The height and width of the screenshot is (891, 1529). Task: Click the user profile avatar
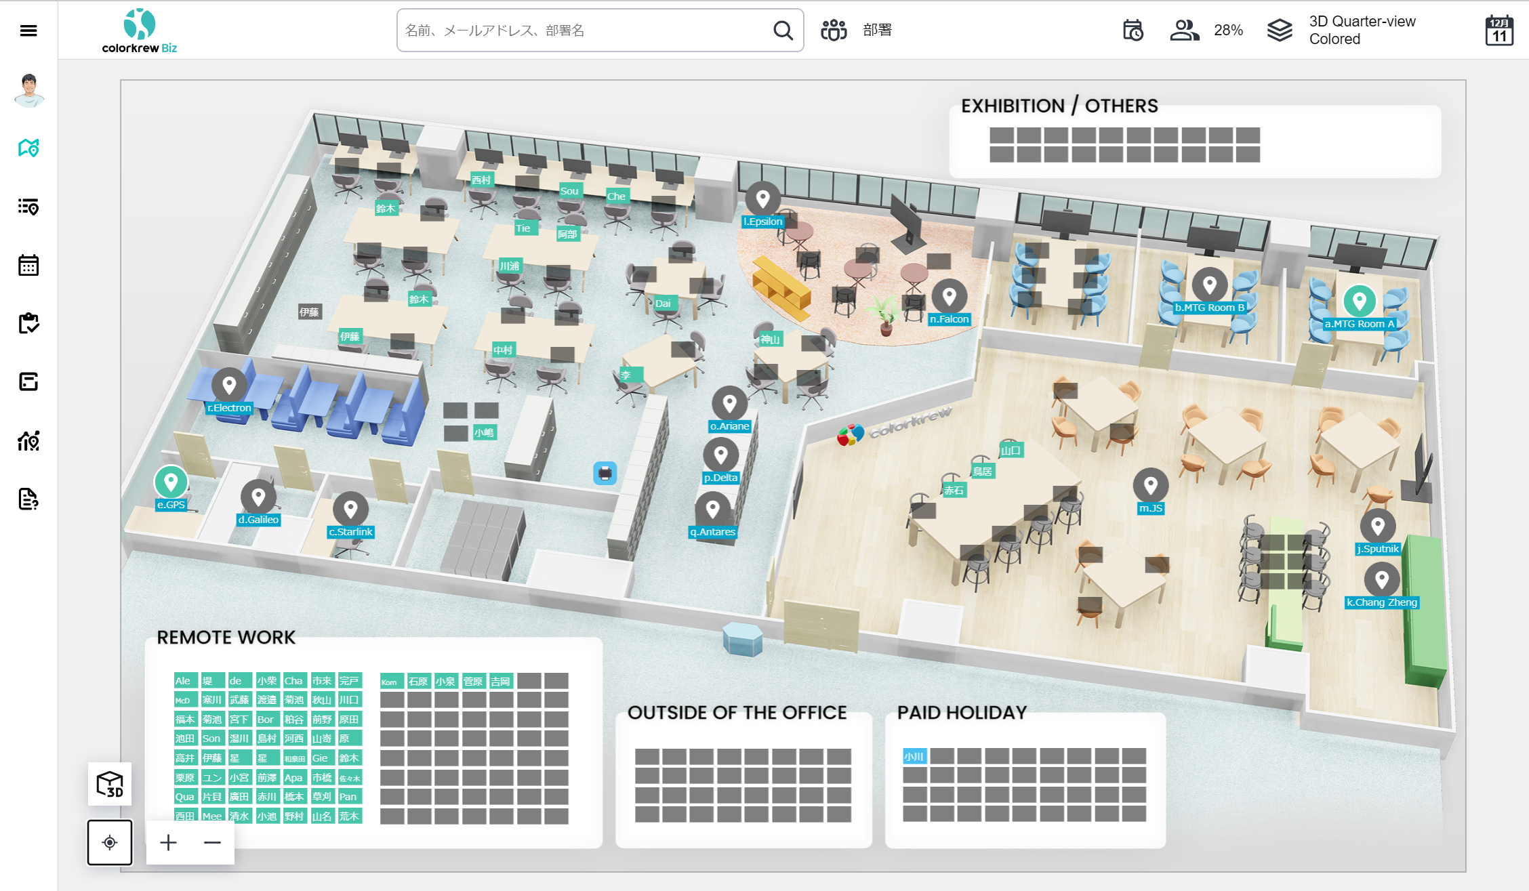pyautogui.click(x=28, y=90)
